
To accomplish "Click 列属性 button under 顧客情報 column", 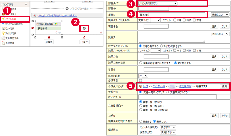I will (49, 42).
